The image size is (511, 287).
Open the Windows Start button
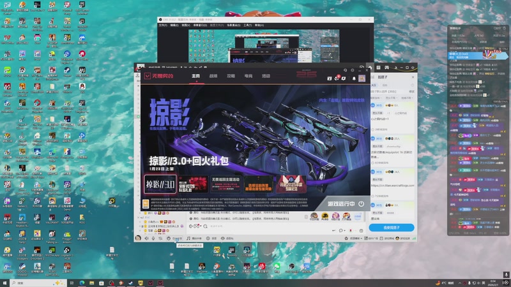[4, 283]
